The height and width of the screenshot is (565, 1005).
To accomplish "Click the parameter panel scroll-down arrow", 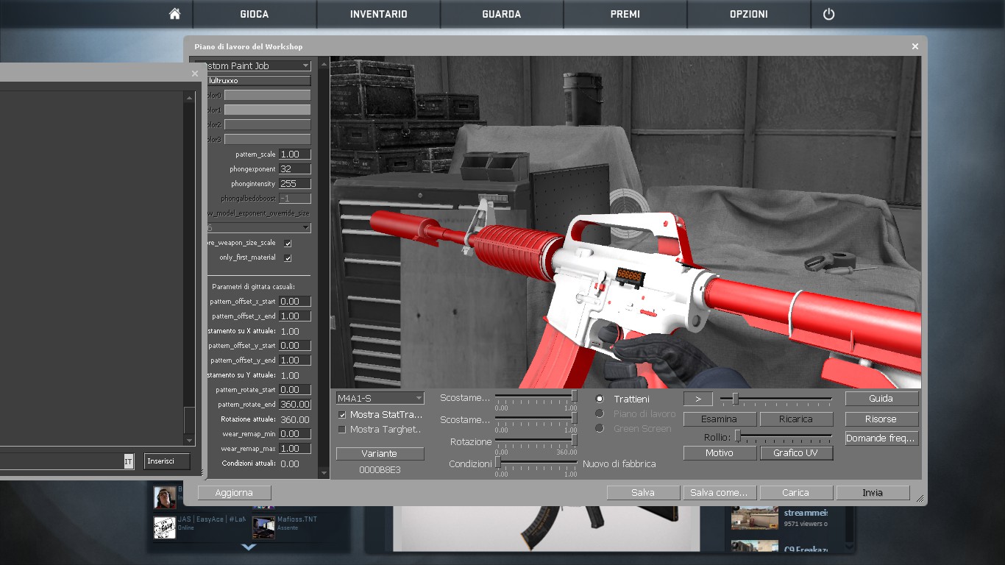I will click(324, 472).
